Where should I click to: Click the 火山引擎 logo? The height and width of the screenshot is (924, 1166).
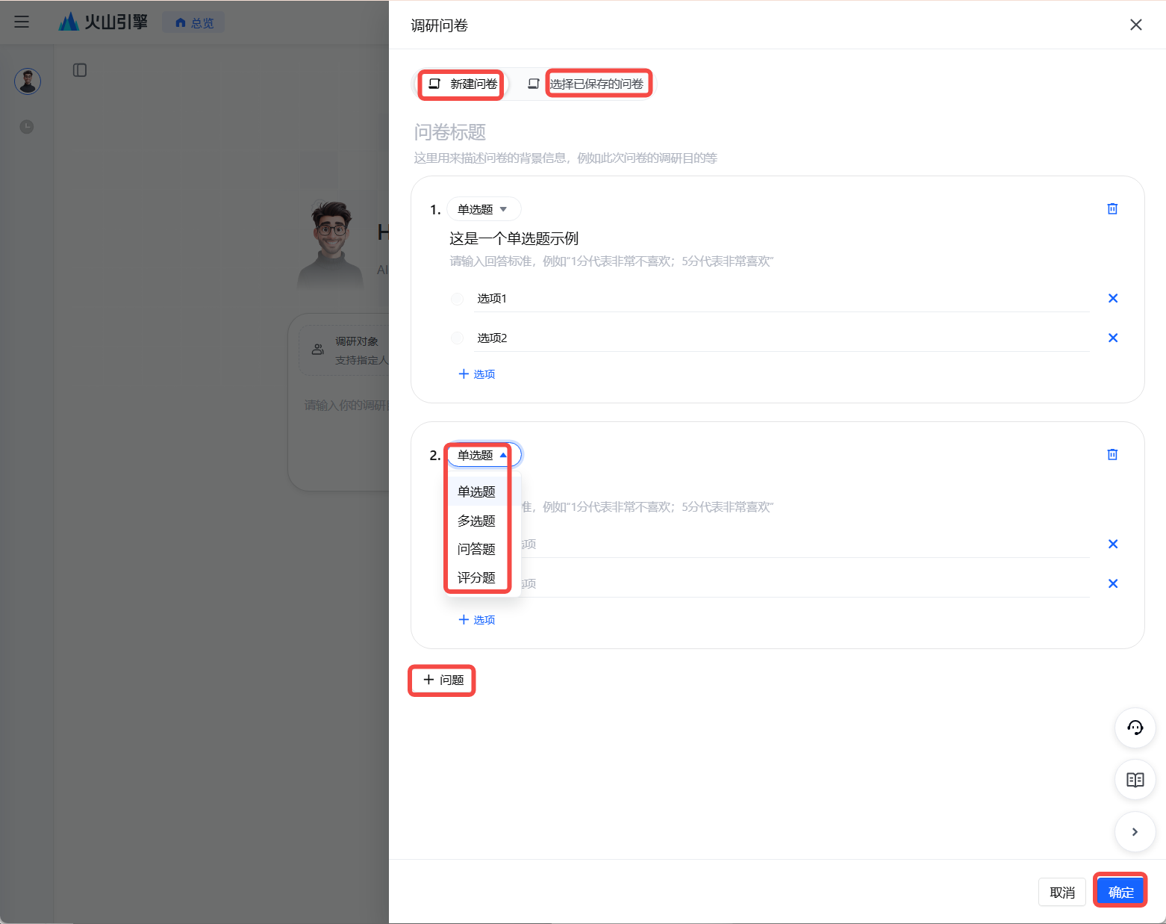[x=103, y=22]
